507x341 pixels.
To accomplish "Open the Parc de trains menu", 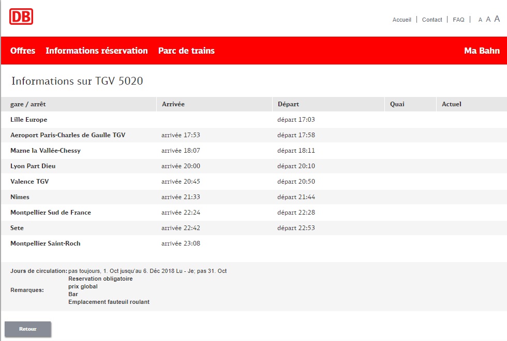I will click(x=186, y=51).
